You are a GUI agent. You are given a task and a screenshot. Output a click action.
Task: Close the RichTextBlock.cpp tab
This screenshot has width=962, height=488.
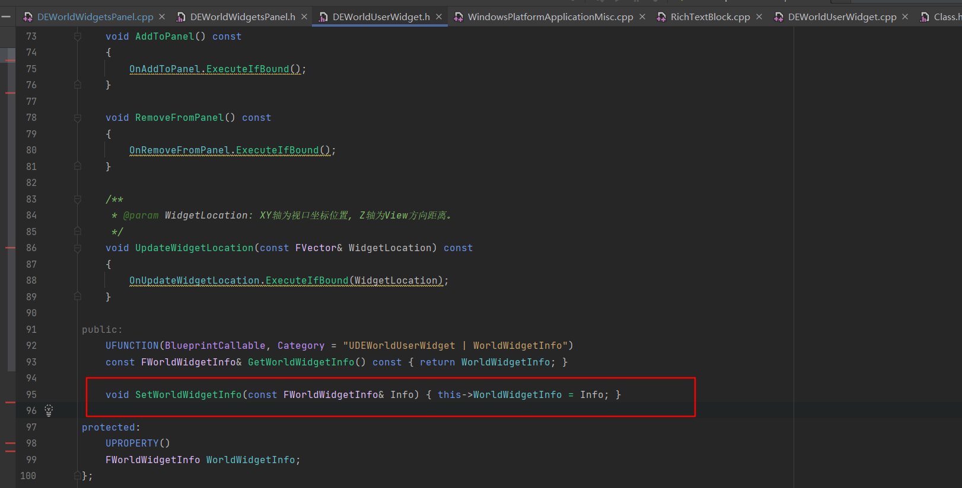[759, 17]
